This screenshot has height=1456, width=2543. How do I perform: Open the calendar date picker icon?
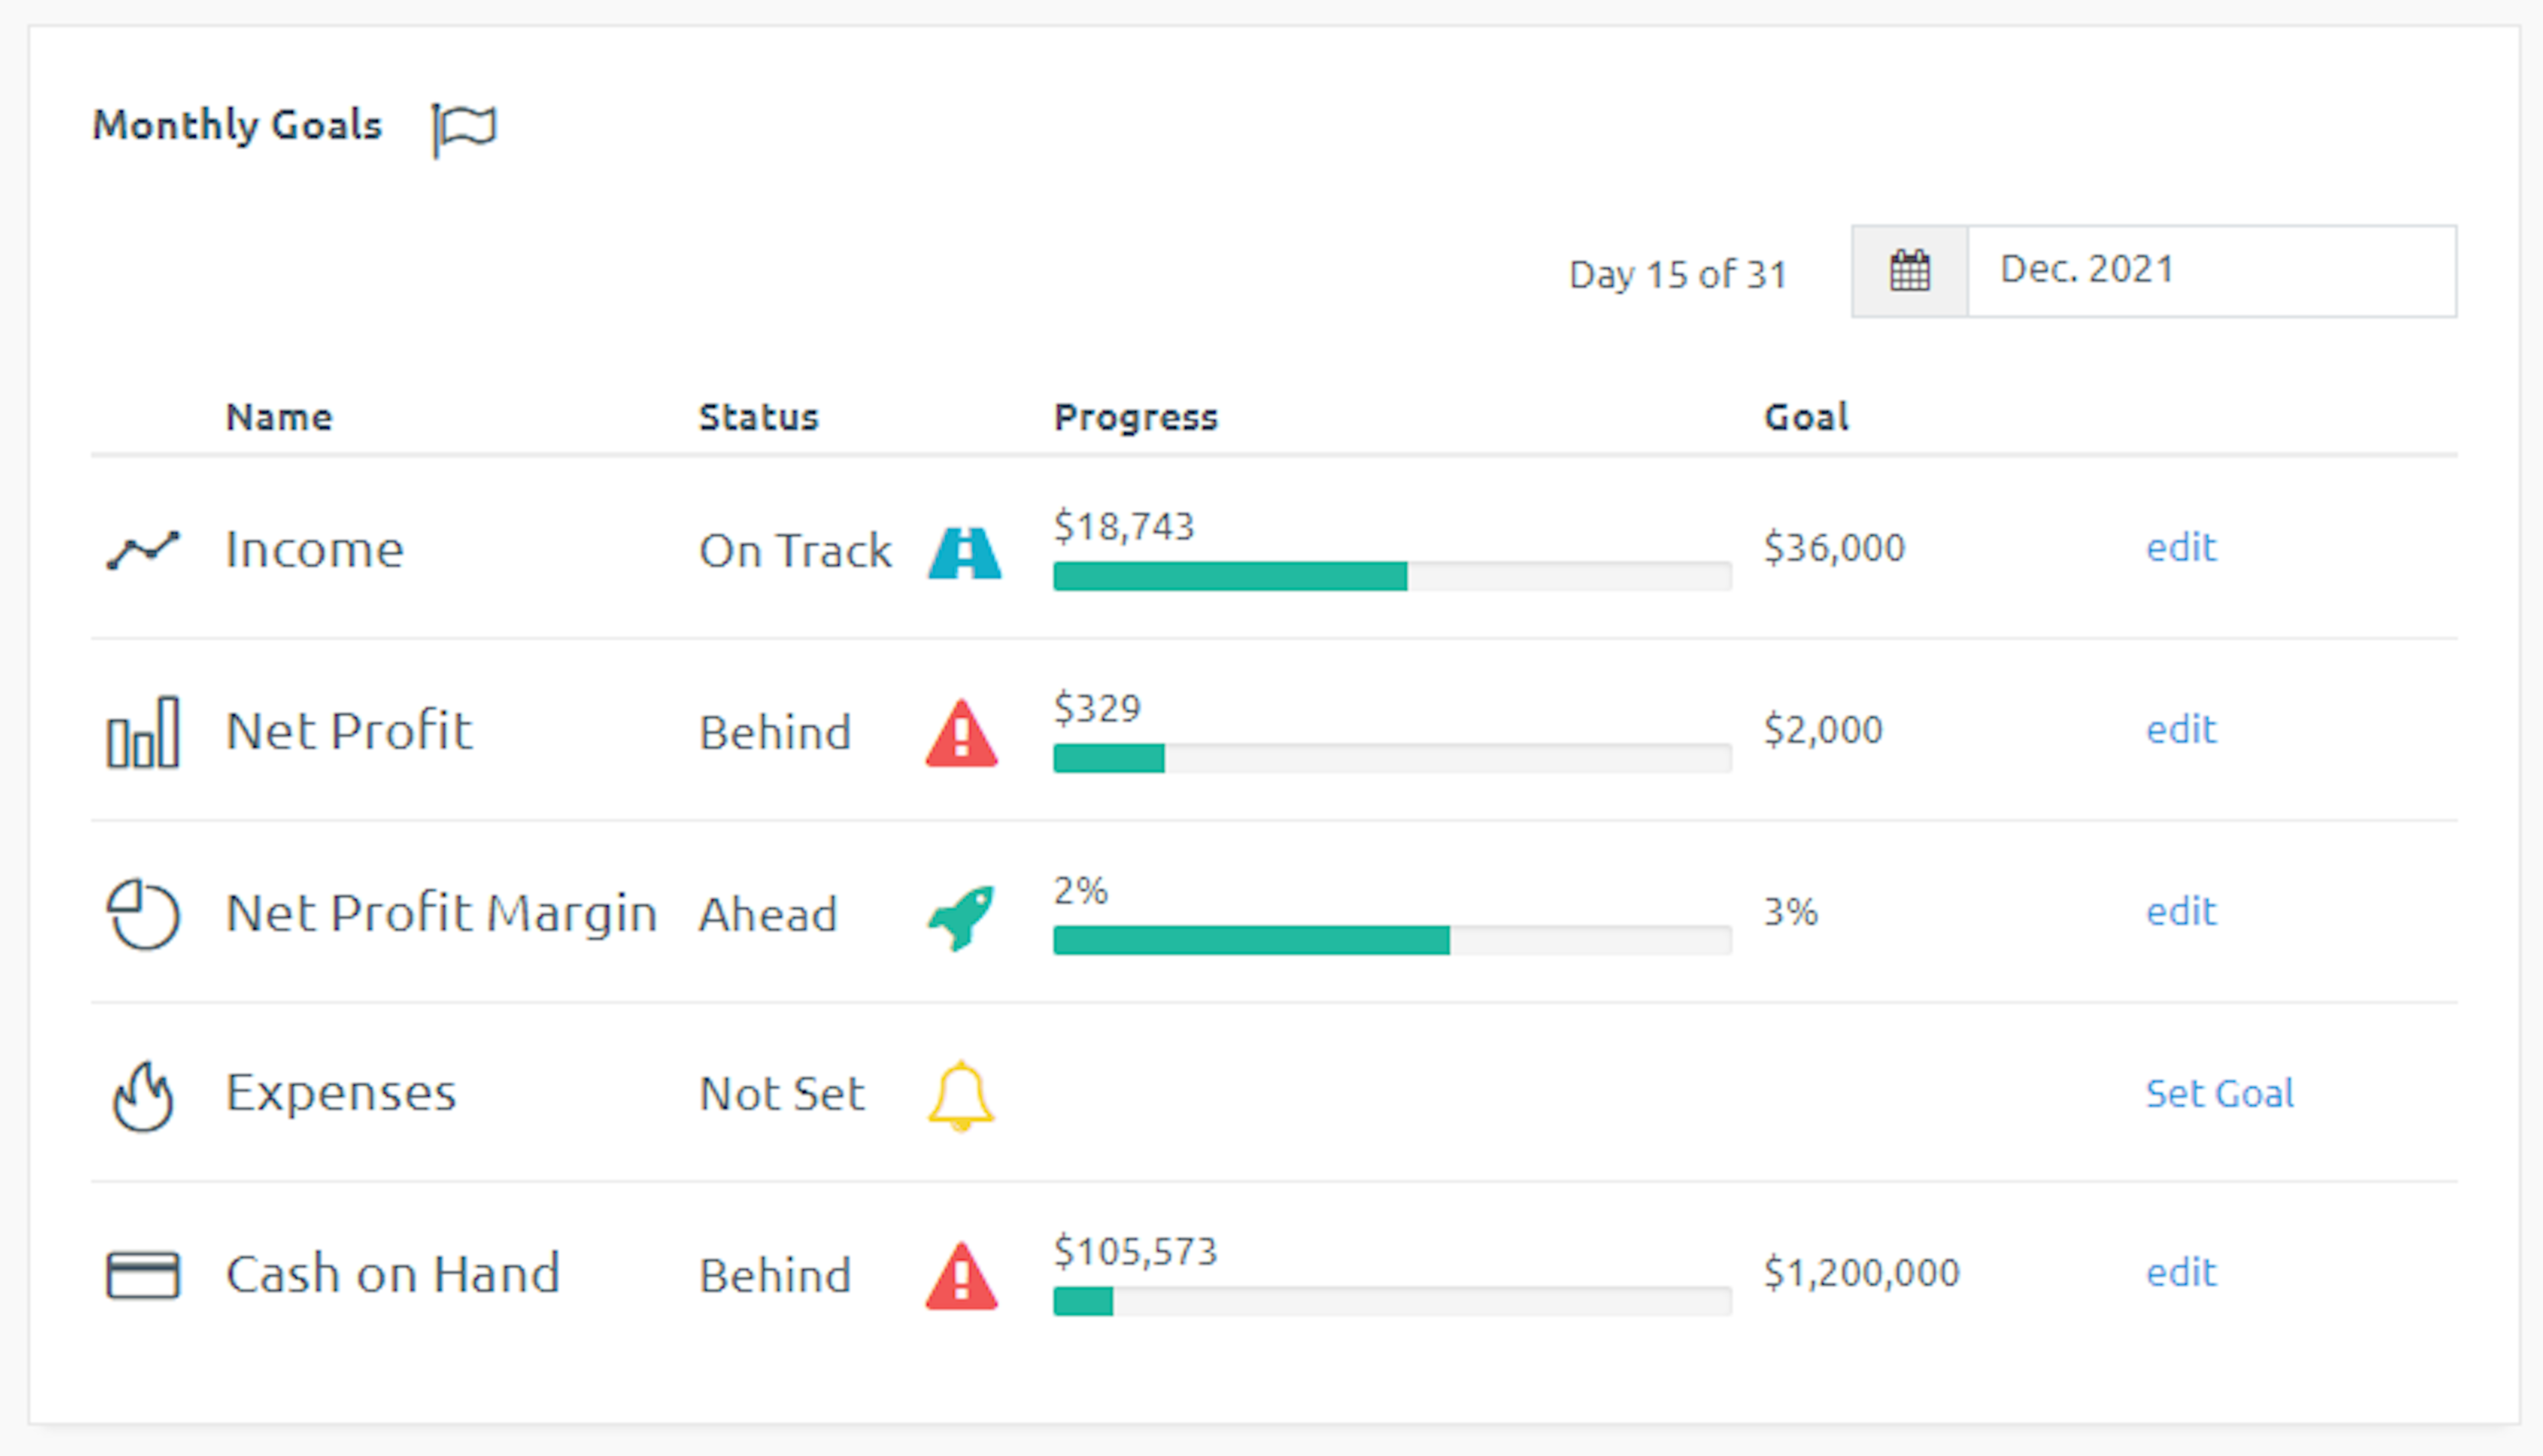click(x=1908, y=271)
